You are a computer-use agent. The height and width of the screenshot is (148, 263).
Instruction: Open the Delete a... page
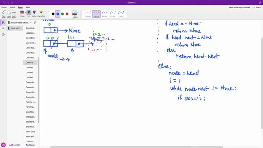[30, 62]
